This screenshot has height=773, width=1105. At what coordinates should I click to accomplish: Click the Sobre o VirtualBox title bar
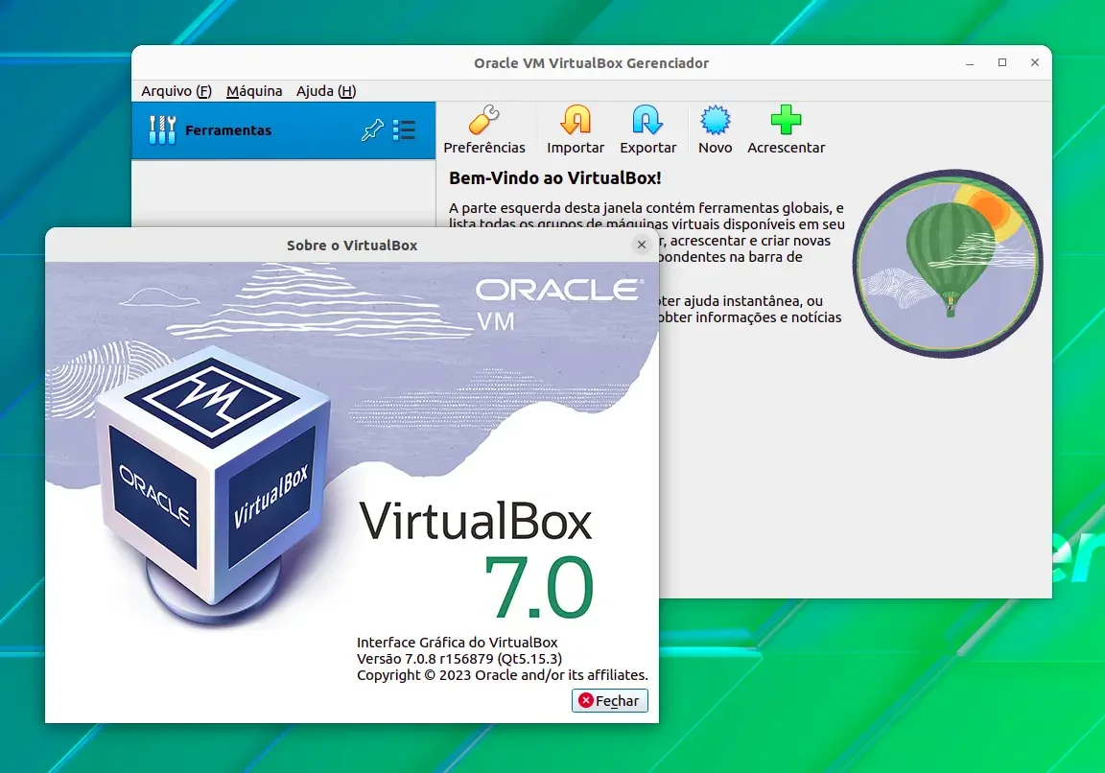tap(352, 246)
